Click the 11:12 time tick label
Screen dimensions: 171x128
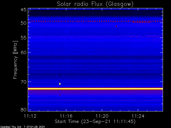click(x=30, y=116)
